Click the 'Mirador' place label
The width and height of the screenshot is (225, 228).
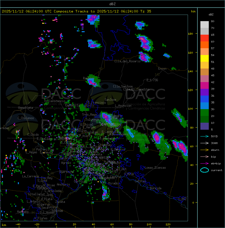pyautogui.click(x=114, y=183)
